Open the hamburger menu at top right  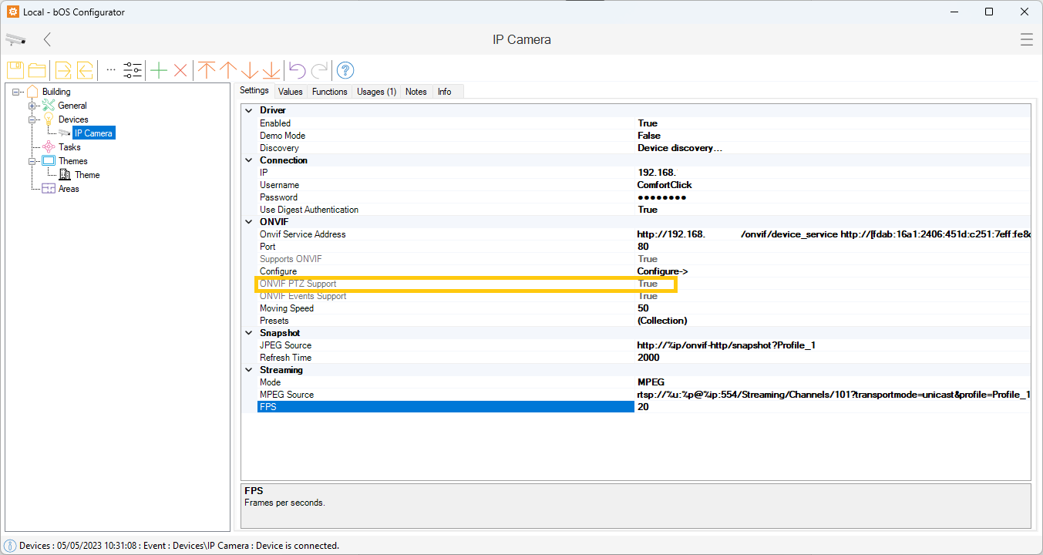[1026, 39]
